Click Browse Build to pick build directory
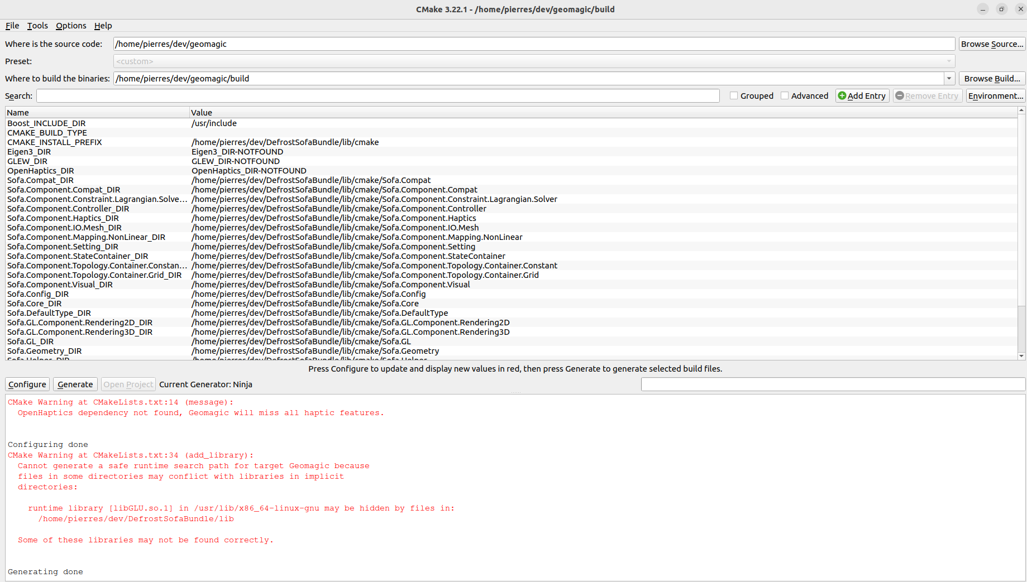 pos(992,78)
